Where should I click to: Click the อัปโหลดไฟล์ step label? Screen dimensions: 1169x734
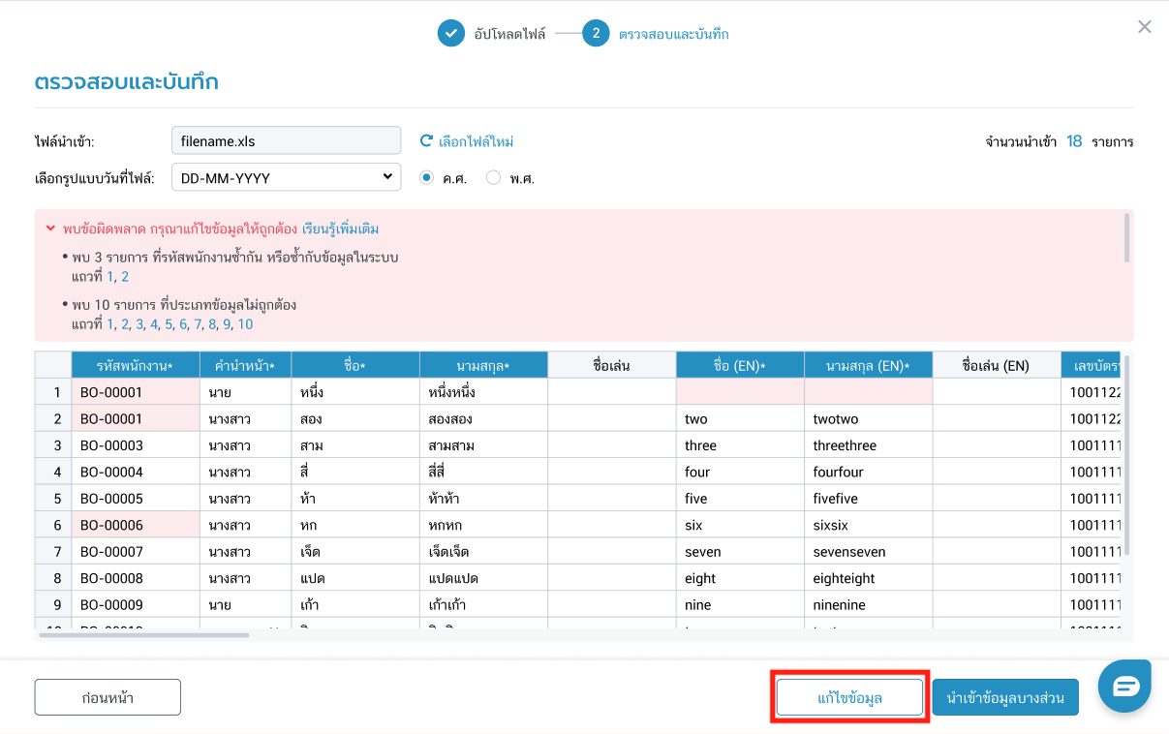(x=509, y=34)
